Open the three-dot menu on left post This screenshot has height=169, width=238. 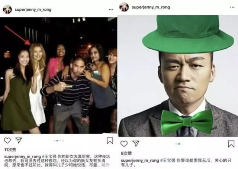point(111,10)
